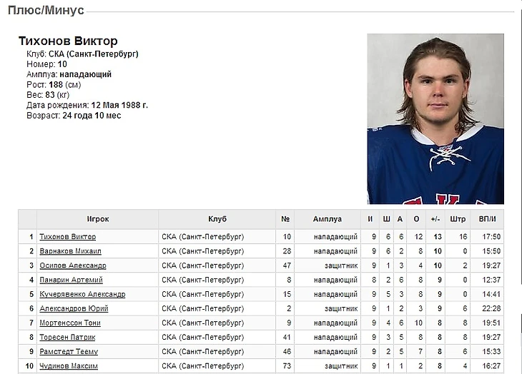Open Рамстедт Теему player link
Screen dimensions: 522x374
(x=69, y=351)
